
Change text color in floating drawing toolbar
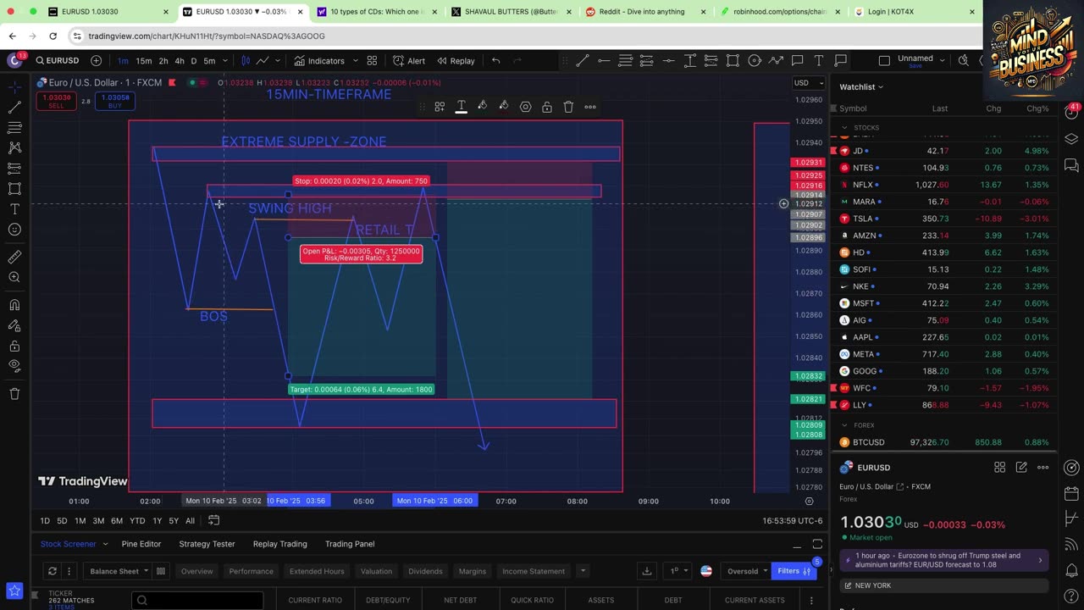[x=462, y=107]
